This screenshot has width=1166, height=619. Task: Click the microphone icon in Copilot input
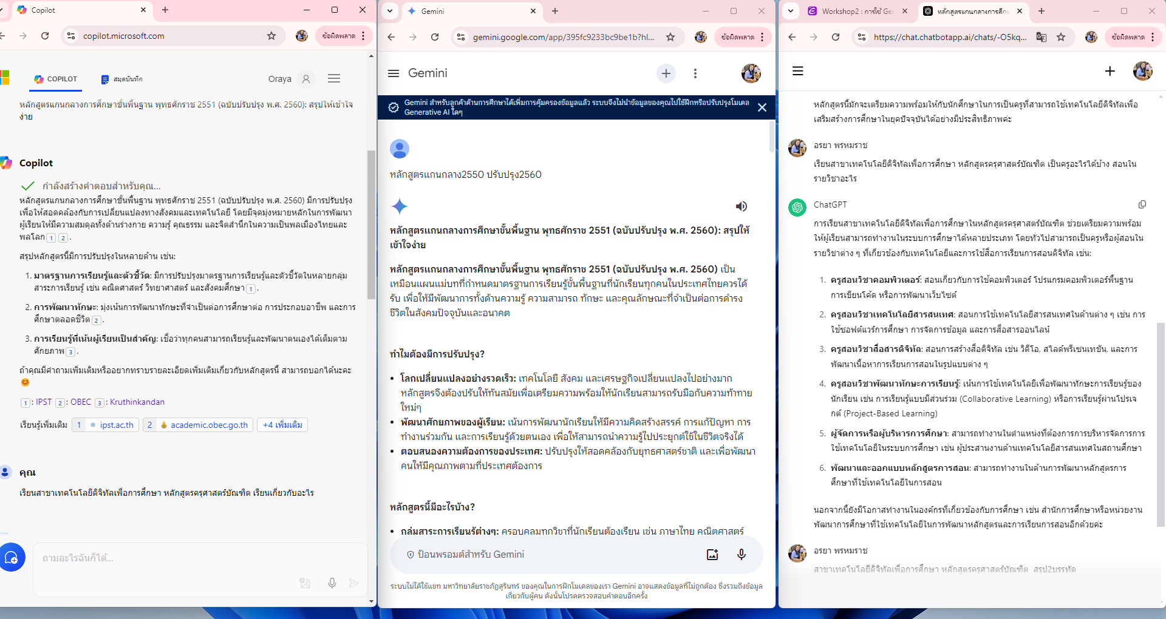(332, 583)
